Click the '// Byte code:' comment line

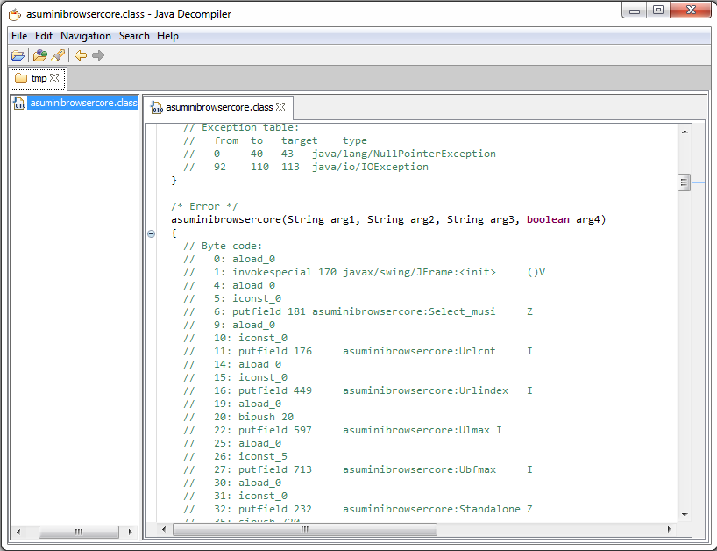223,247
